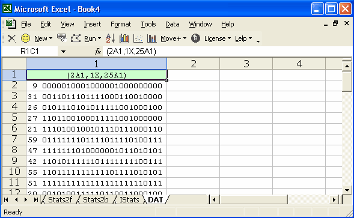Click the Name Box showing R1C1

(x=29, y=52)
